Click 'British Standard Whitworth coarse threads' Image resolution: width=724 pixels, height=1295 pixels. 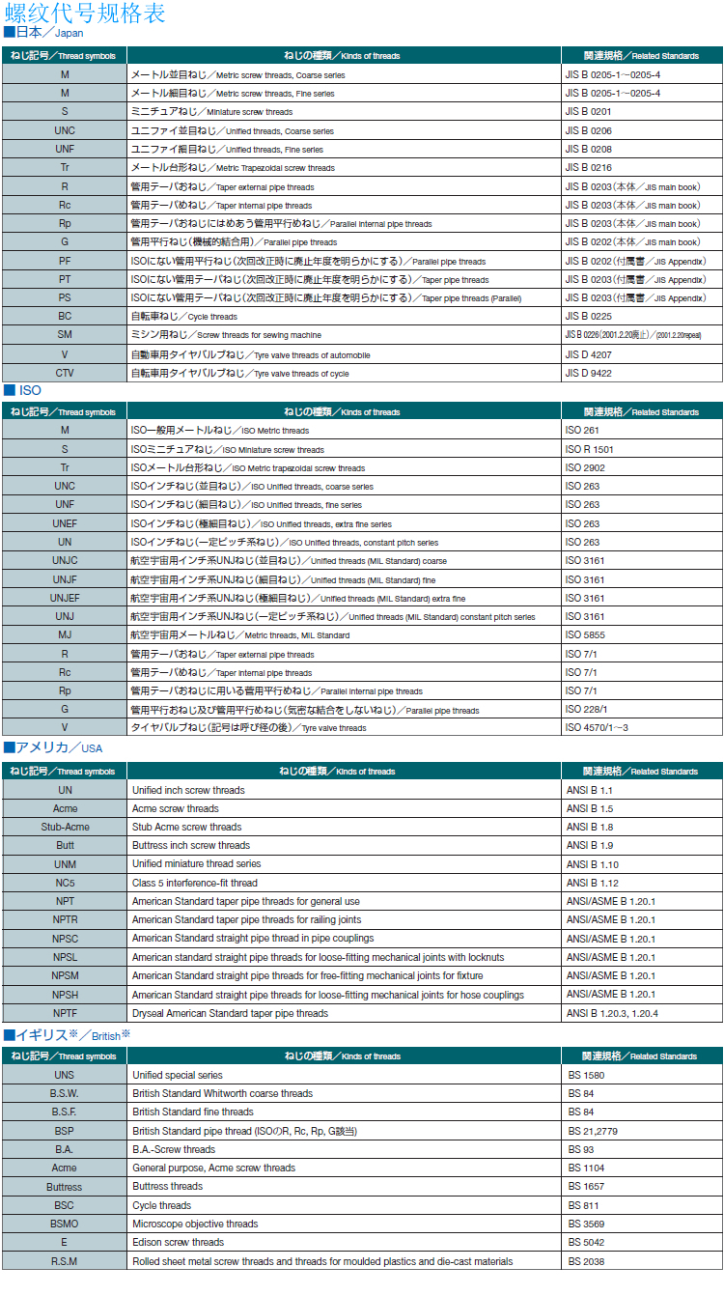223,1094
